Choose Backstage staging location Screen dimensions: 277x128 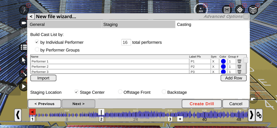(164, 91)
